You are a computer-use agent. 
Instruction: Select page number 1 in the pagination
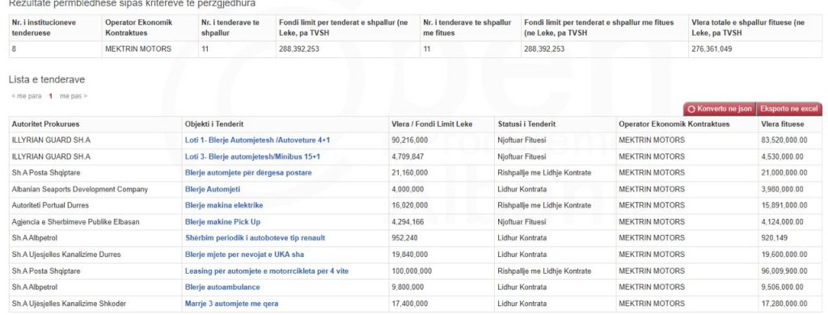[x=51, y=96]
